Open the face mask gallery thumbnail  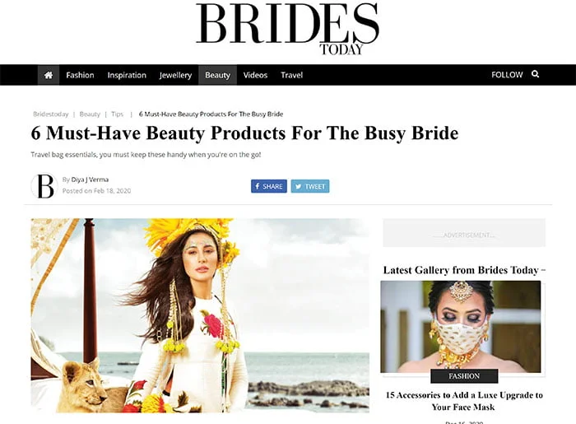point(461,327)
